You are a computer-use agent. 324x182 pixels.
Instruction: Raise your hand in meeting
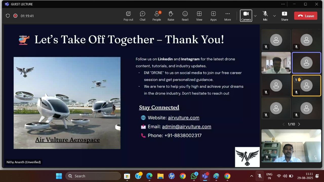pos(171,16)
